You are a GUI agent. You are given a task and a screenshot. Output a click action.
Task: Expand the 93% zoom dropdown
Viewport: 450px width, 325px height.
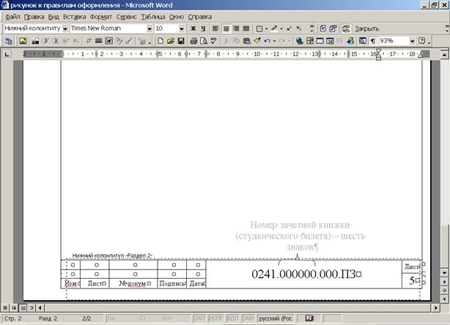pyautogui.click(x=412, y=41)
